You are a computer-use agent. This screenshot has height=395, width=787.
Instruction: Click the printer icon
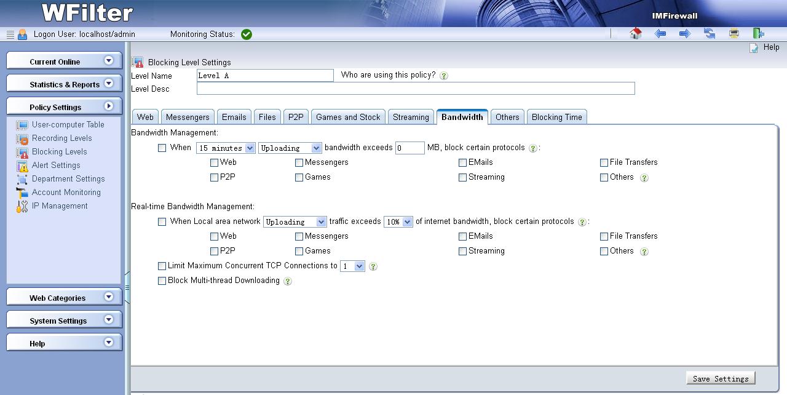(x=734, y=34)
